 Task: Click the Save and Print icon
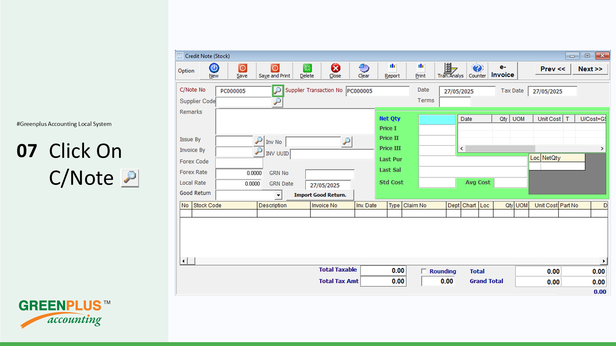(275, 70)
